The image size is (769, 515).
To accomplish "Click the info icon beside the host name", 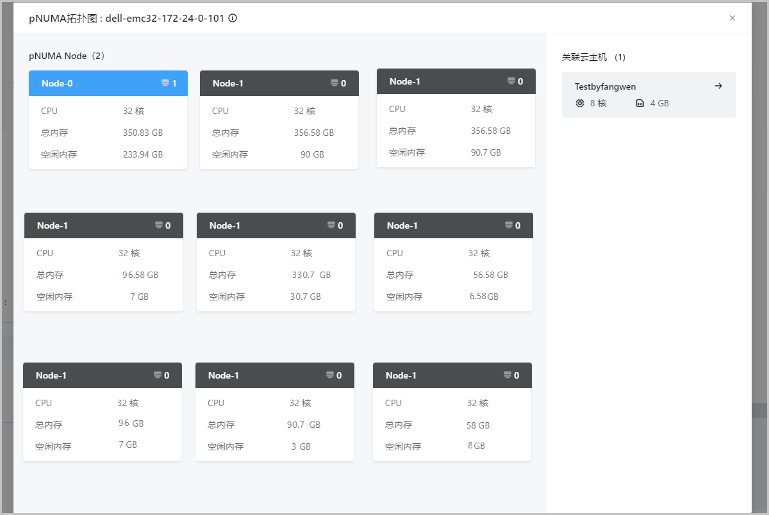I will (233, 18).
